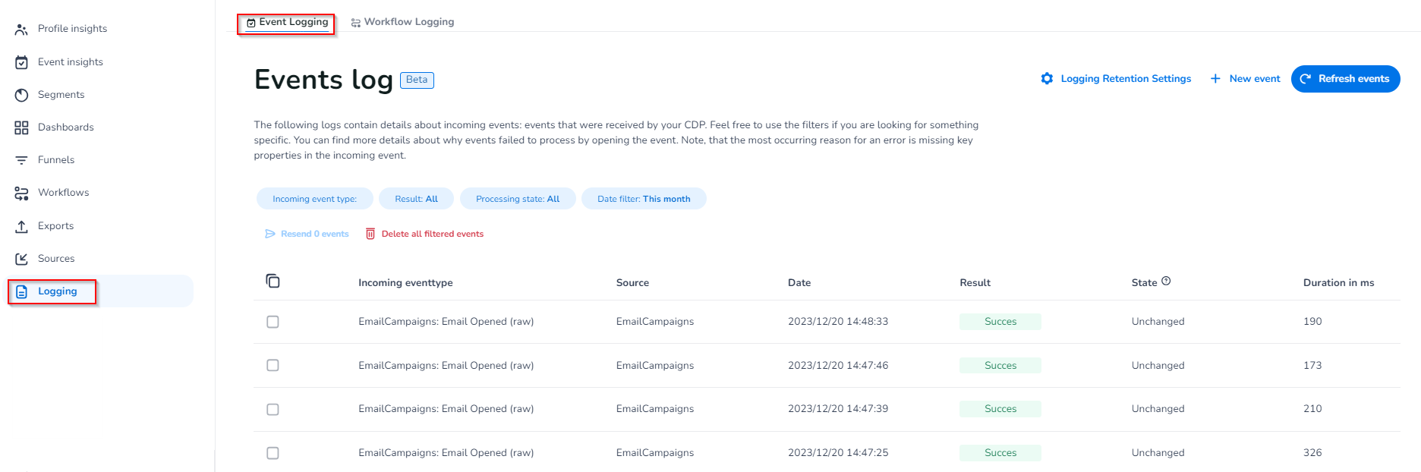Viewport: 1421px width, 472px height.
Task: Open Logging Retention Settings
Action: click(x=1116, y=79)
